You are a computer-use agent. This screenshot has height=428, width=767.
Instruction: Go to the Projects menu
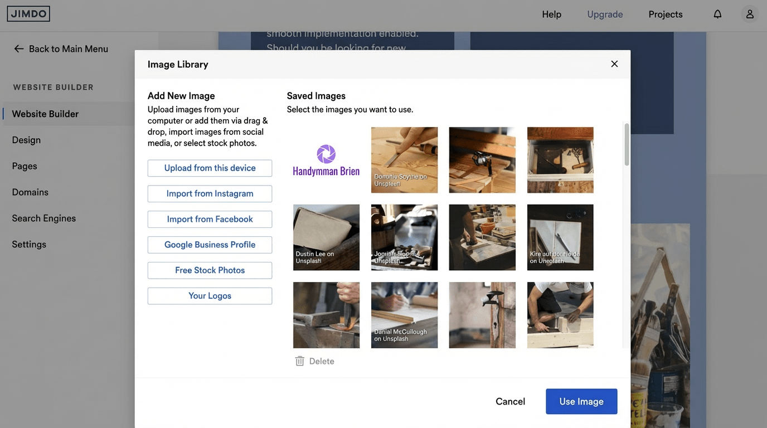[x=665, y=14]
